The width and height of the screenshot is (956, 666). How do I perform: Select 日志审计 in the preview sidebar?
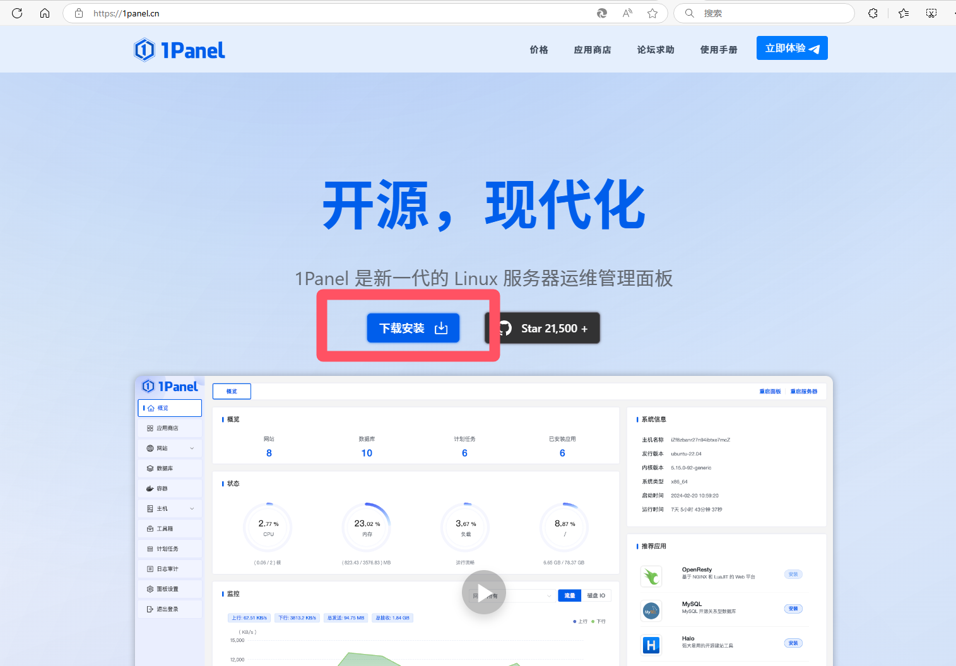(x=170, y=569)
